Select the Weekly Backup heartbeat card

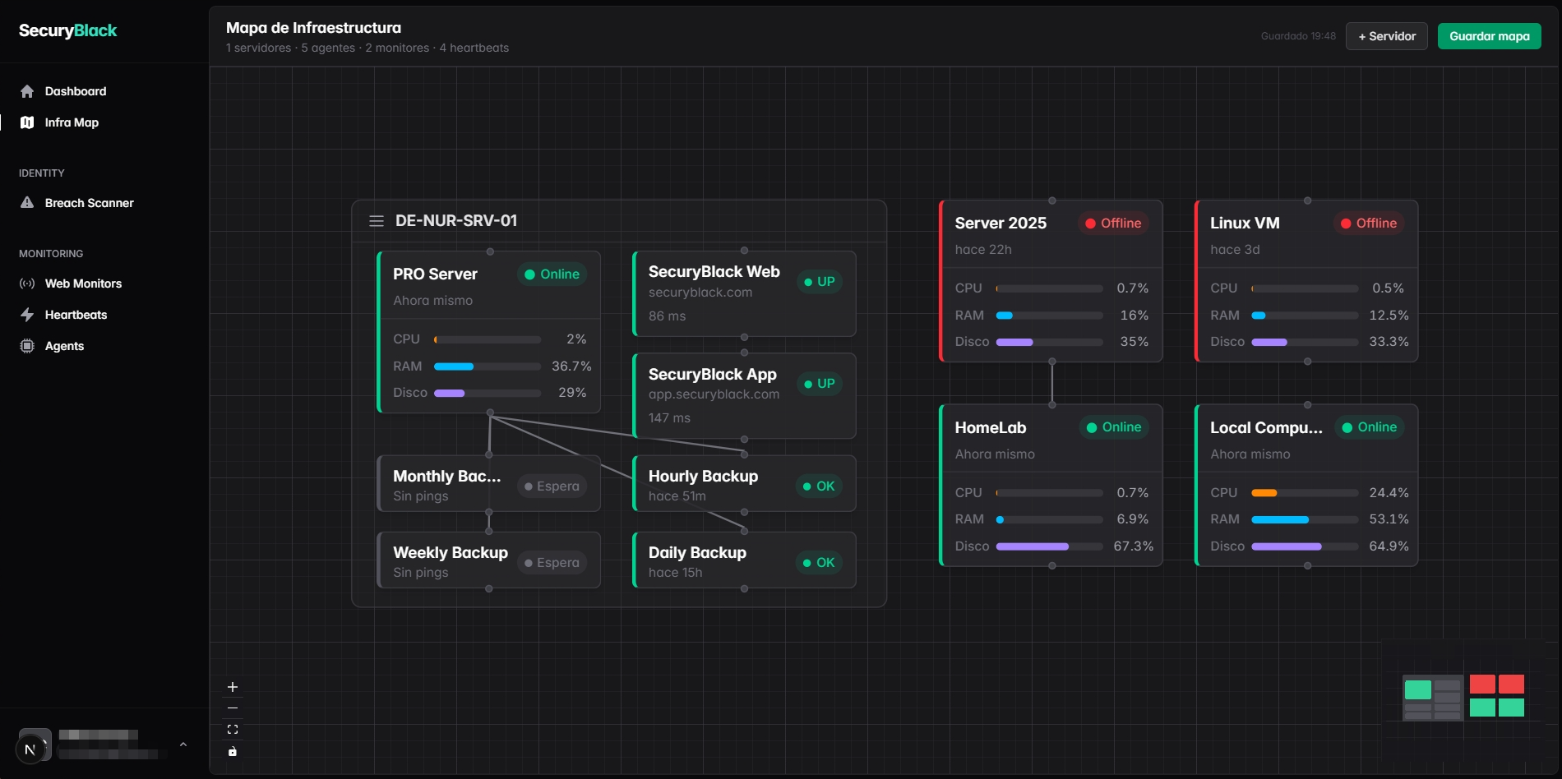(488, 560)
